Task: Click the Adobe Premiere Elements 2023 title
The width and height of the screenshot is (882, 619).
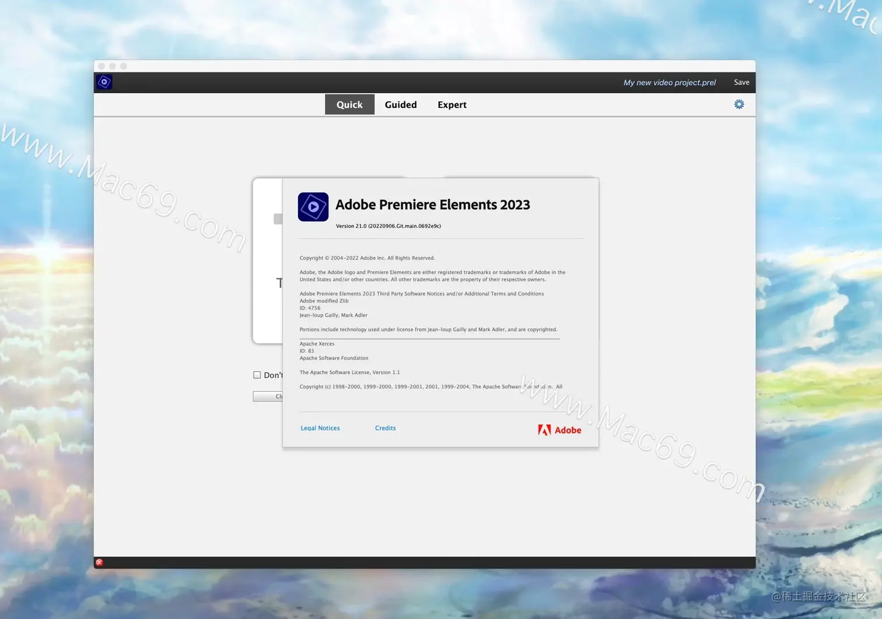Action: (x=433, y=205)
